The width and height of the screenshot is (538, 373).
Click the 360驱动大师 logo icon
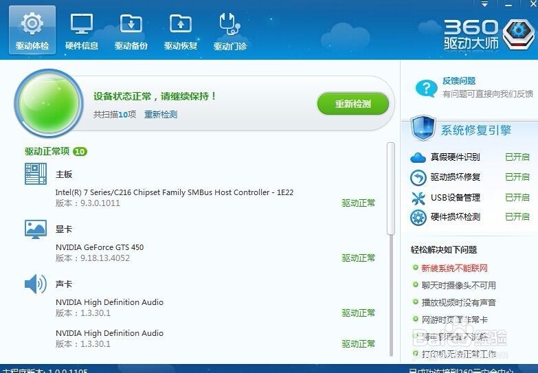point(519,34)
